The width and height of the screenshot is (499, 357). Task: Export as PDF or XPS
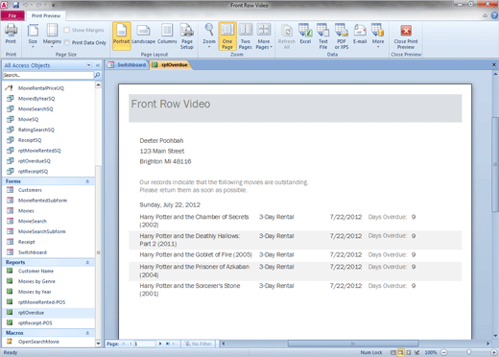[x=342, y=36]
